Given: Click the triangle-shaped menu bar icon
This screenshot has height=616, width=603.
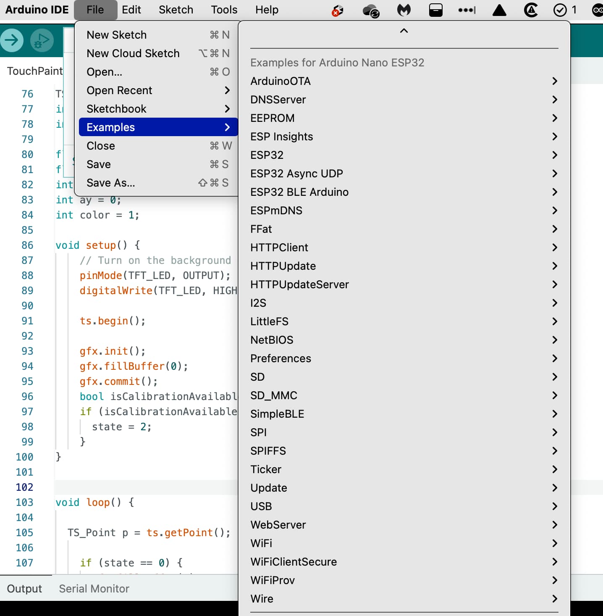Looking at the screenshot, I should tap(499, 10).
